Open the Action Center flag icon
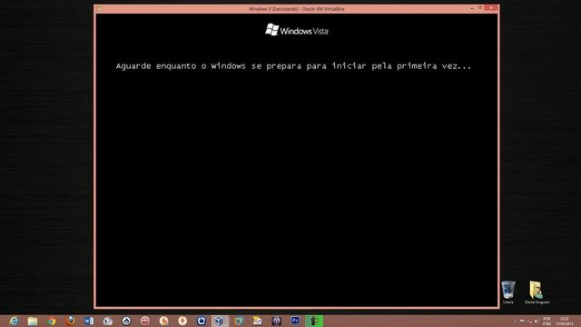The image size is (581, 327). pyautogui.click(x=522, y=321)
